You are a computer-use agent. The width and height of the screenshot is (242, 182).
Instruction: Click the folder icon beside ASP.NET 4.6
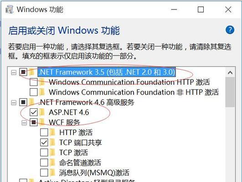click(x=42, y=112)
